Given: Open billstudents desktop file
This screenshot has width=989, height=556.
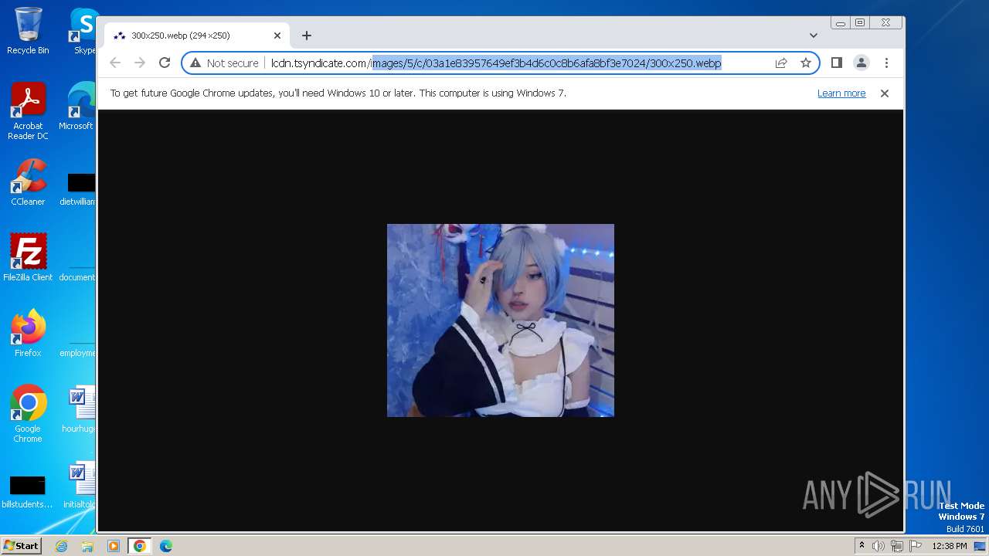Looking at the screenshot, I should pyautogui.click(x=28, y=493).
